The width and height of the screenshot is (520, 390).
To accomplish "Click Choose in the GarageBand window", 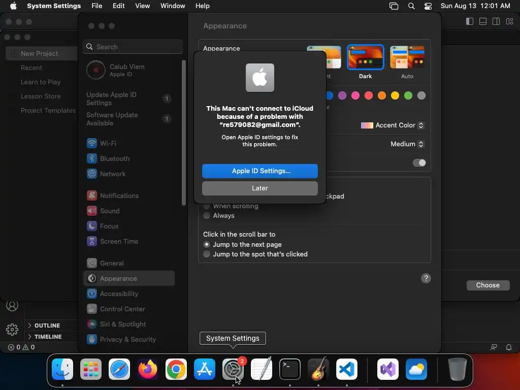I will click(488, 285).
